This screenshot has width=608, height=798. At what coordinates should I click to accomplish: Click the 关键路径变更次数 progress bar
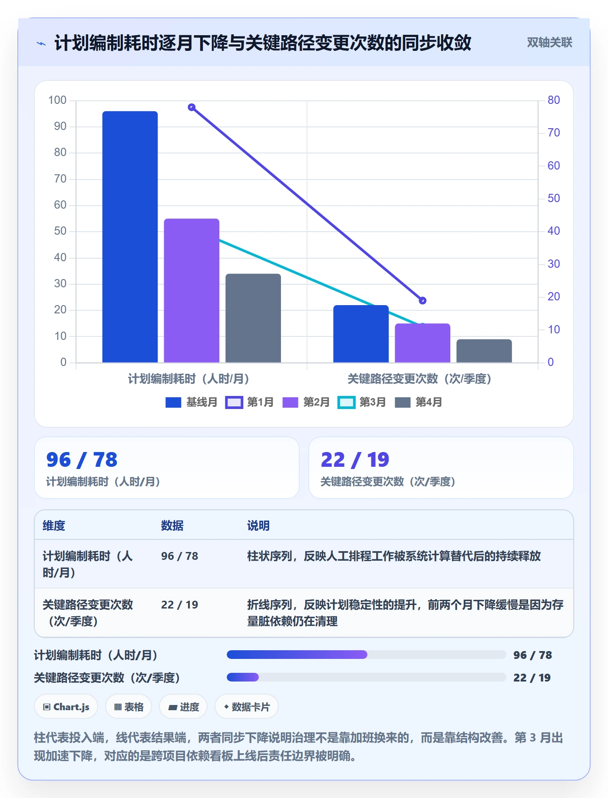coord(366,677)
